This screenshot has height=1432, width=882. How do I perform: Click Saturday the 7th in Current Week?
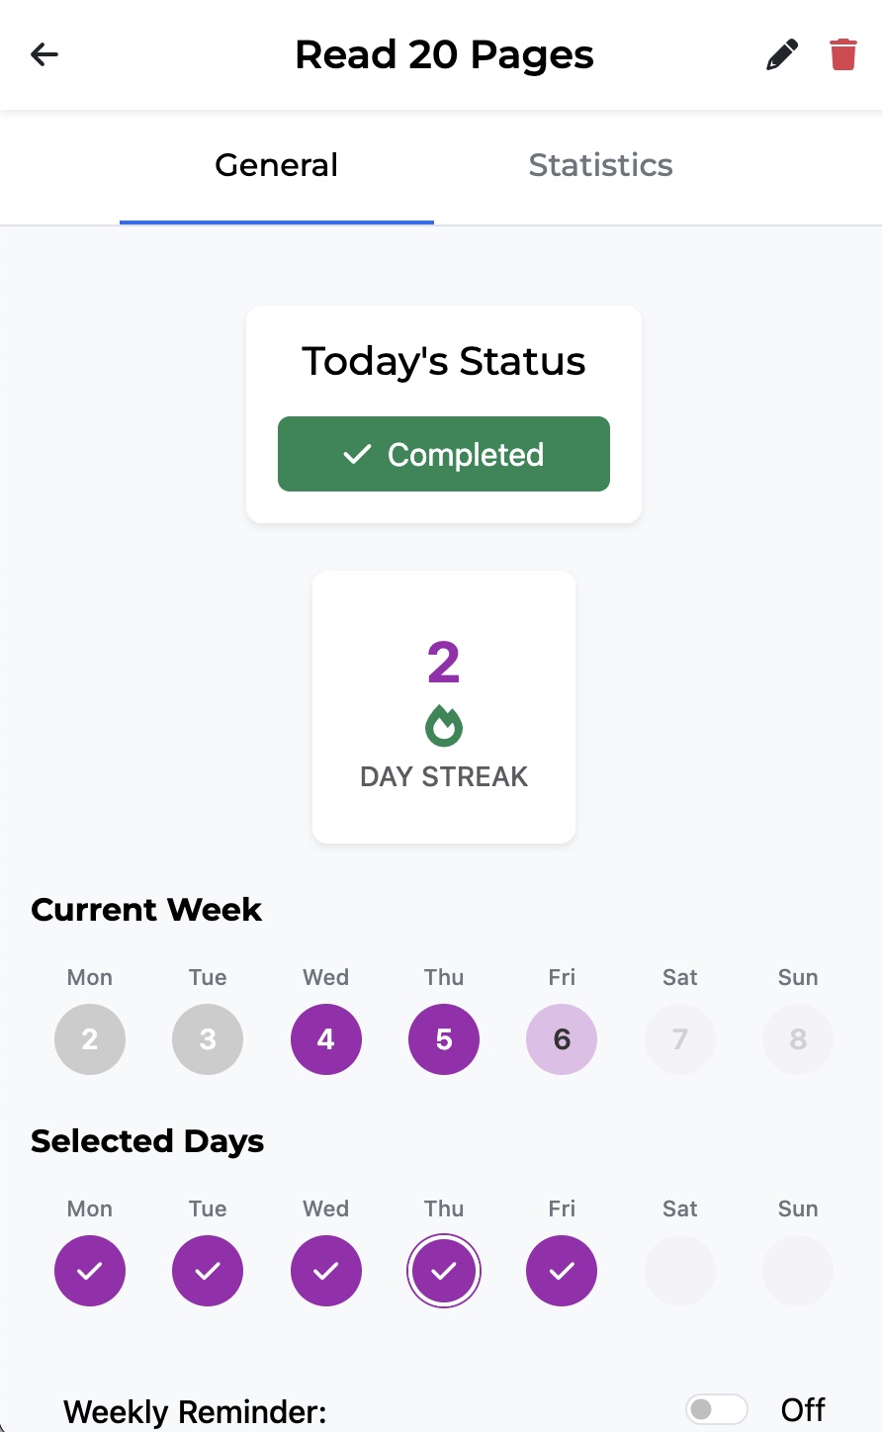(x=679, y=1039)
